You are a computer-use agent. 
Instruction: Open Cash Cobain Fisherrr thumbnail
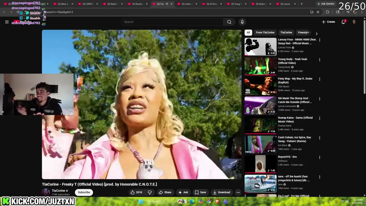pos(260,144)
